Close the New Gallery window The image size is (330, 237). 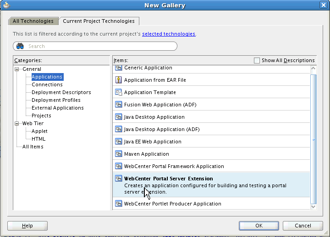[324, 5]
